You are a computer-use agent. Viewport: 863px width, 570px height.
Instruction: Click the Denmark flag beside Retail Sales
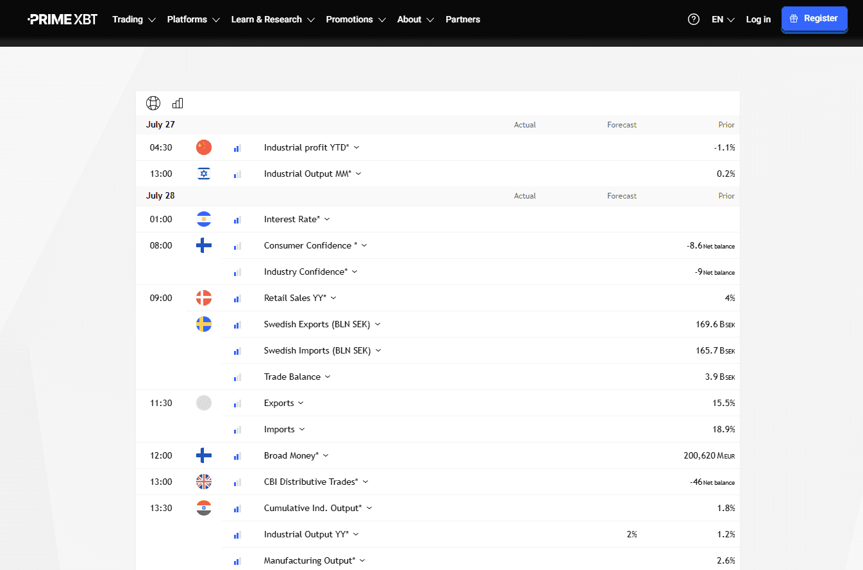[204, 298]
